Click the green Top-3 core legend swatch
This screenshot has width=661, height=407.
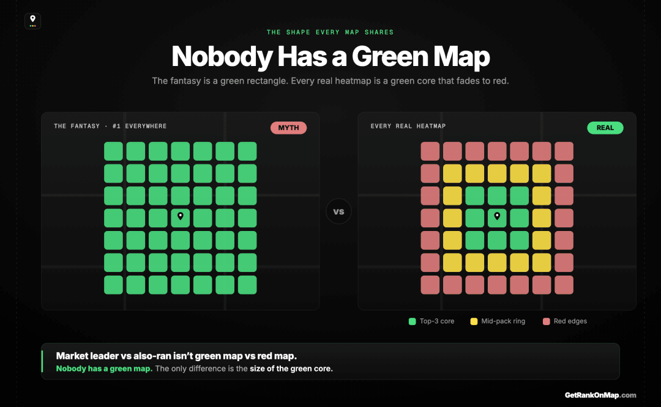pyautogui.click(x=413, y=321)
